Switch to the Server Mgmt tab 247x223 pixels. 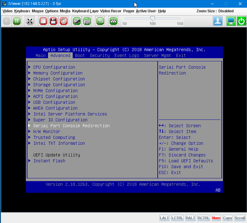[x=157, y=55]
